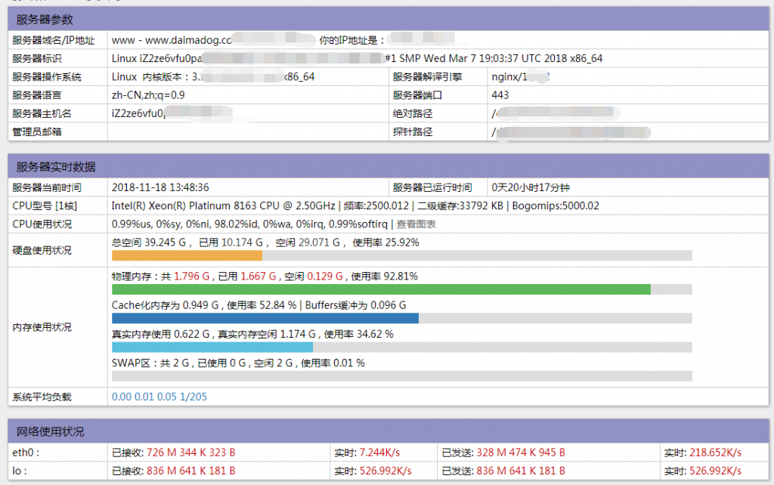Screen dimensions: 774x485
Task: Select the 网络使用状况 section header
Action: click(x=389, y=431)
